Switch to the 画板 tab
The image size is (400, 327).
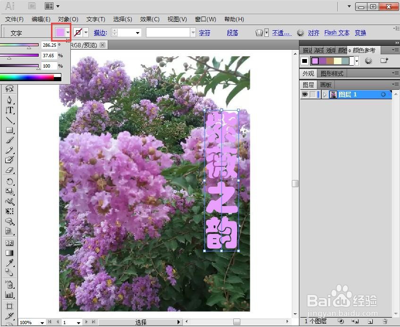pyautogui.click(x=325, y=85)
